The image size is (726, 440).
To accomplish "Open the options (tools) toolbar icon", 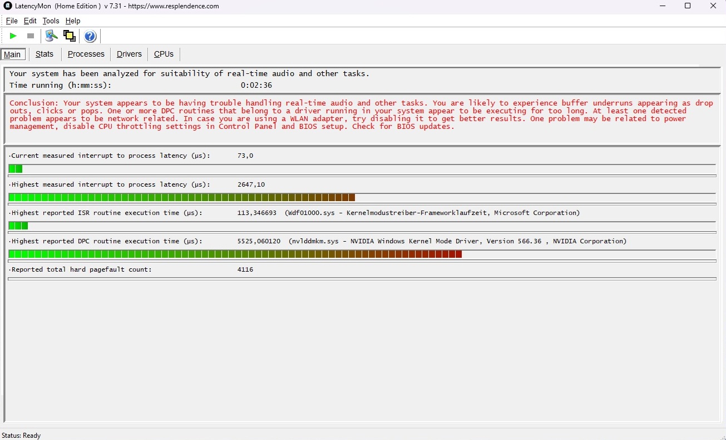I will point(51,36).
